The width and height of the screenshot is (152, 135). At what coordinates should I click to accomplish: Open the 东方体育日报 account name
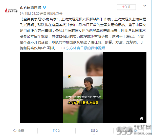pyautogui.click(x=30, y=8)
